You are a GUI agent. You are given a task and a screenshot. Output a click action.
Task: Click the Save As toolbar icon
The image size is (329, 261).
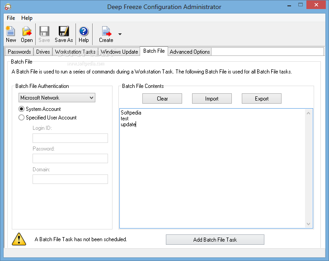pos(64,34)
